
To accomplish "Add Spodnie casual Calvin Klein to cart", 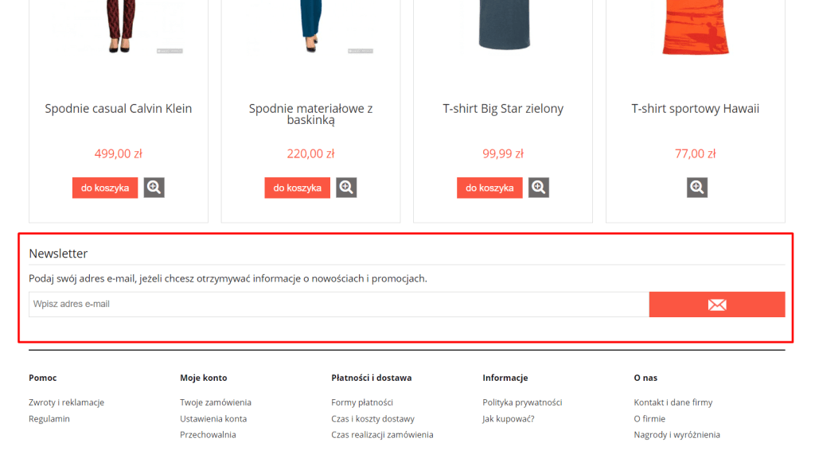I will 105,188.
